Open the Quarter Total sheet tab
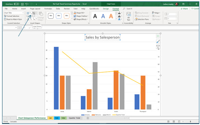 75,118
